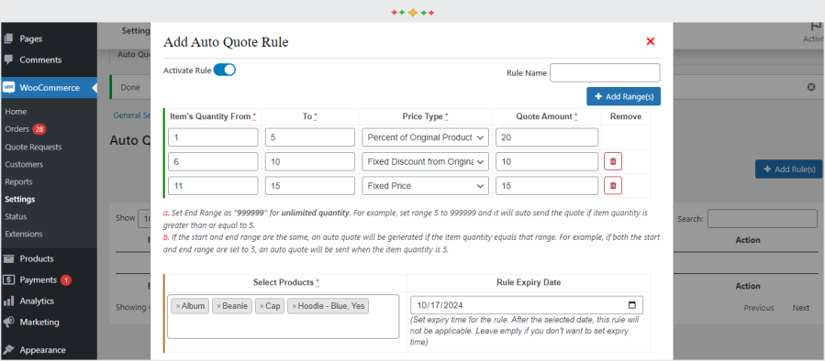
Task: Close the Add Auto Quote Rule dialog
Action: click(x=651, y=41)
